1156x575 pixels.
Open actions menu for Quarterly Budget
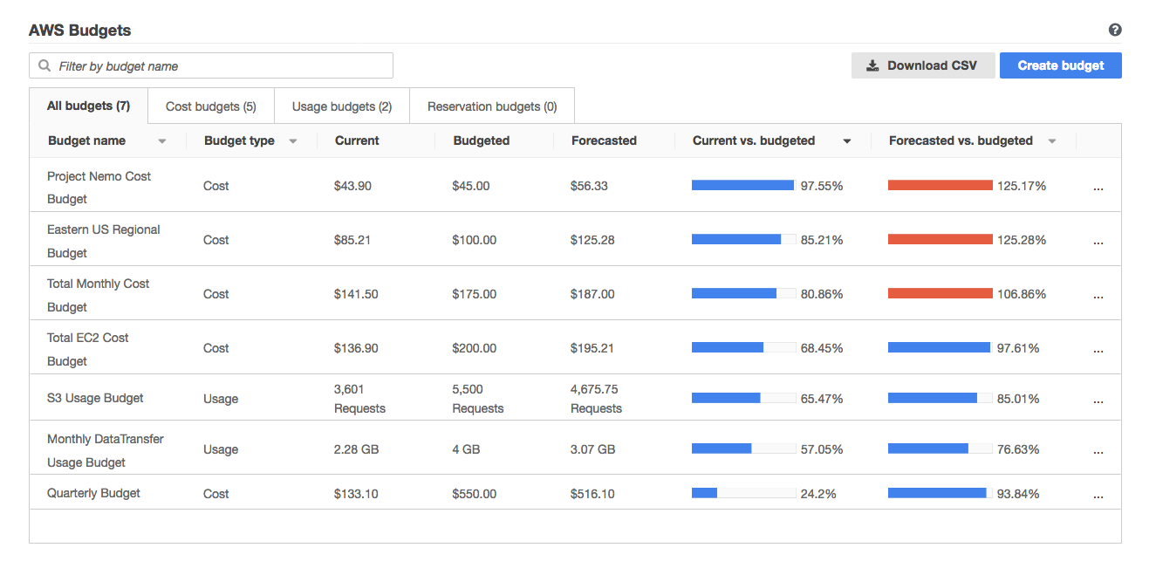[1098, 495]
